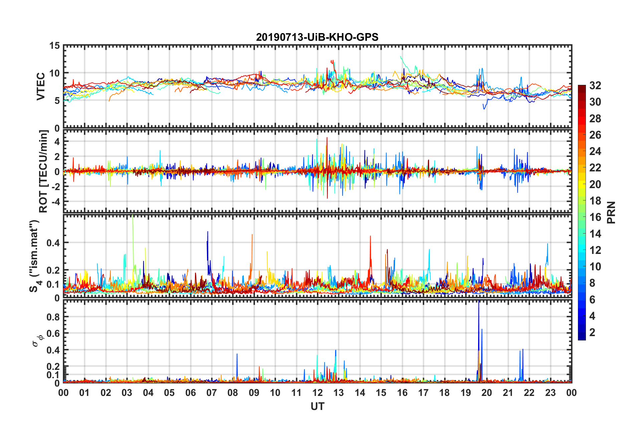
Task: Click colorbar tick label 32
Action: [595, 86]
